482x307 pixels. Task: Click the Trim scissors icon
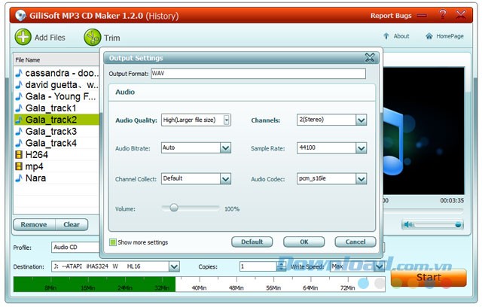(92, 37)
